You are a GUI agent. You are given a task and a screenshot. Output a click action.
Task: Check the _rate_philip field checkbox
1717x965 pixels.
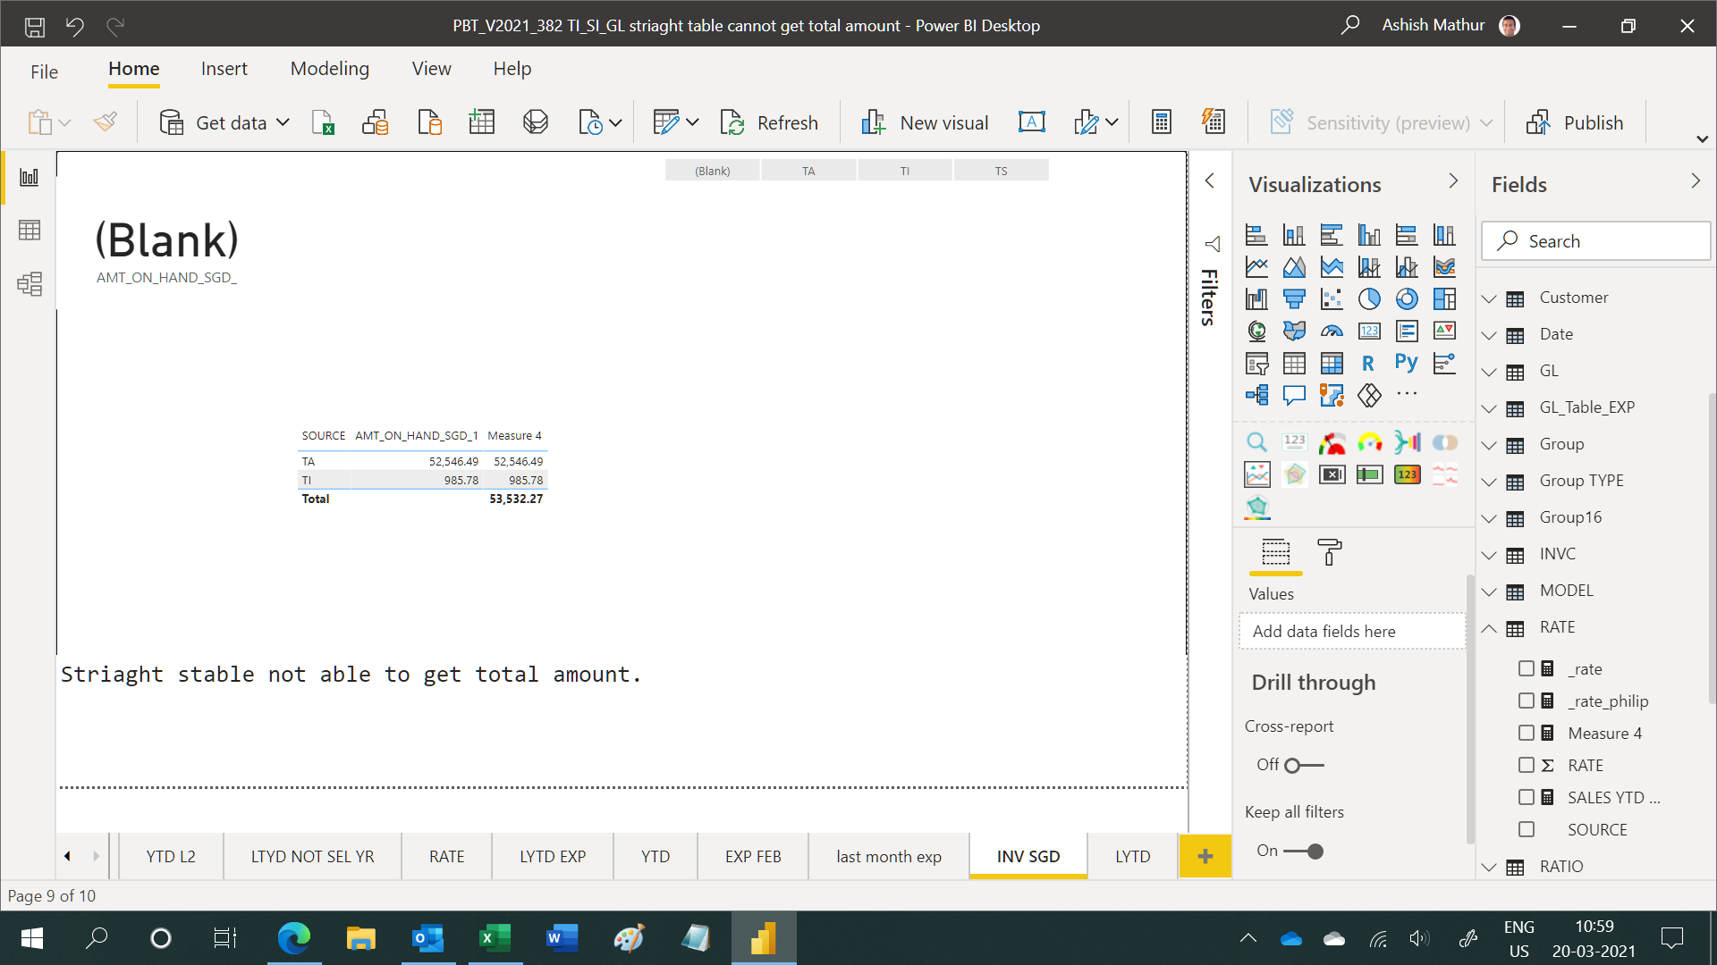[x=1527, y=701]
